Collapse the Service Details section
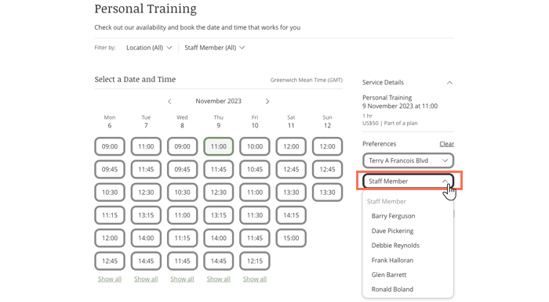This screenshot has width=549, height=302. [x=449, y=83]
